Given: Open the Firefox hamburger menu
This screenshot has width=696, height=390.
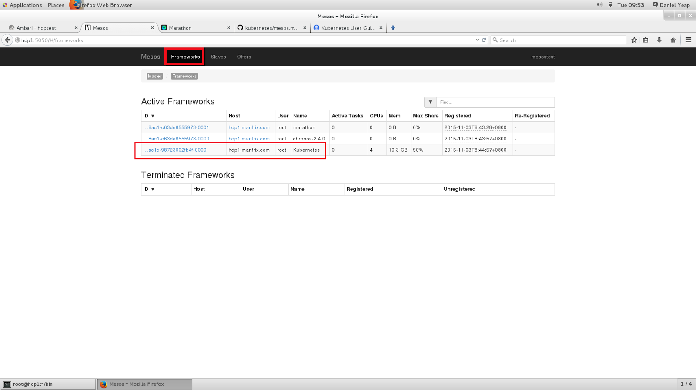Looking at the screenshot, I should pyautogui.click(x=688, y=40).
